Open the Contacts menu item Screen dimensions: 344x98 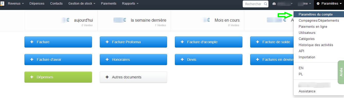click(56, 4)
